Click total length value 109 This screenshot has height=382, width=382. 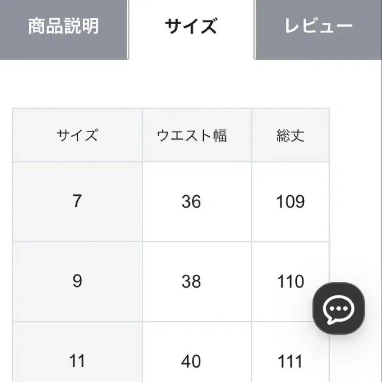290,202
